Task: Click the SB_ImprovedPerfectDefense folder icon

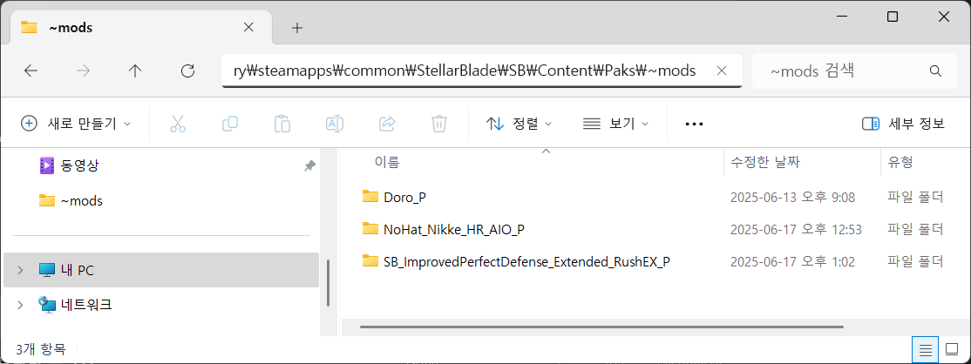Action: click(x=370, y=261)
